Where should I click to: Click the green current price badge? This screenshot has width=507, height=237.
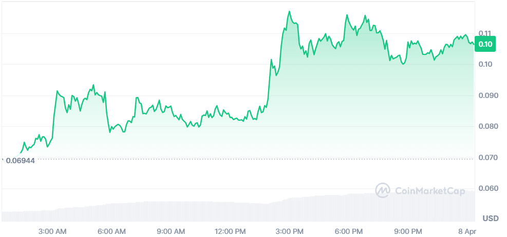click(x=485, y=44)
